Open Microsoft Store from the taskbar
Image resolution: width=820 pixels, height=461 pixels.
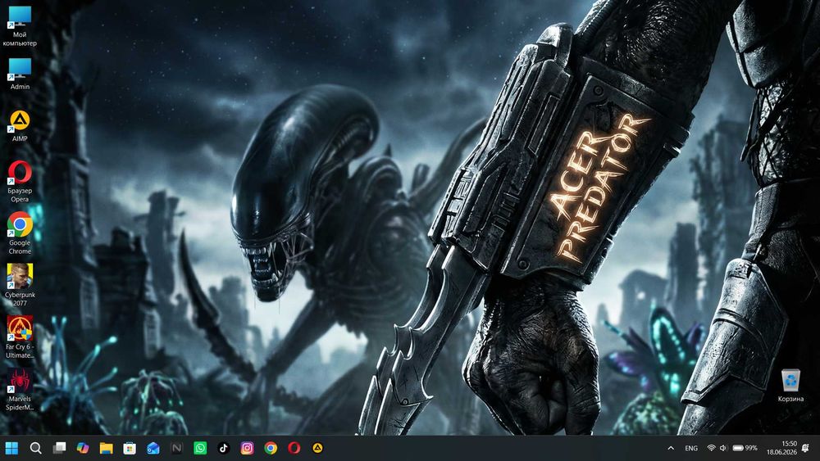point(130,448)
